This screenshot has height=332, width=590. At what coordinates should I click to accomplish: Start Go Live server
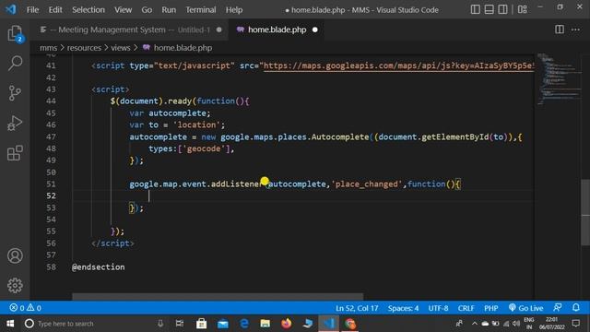[x=525, y=308]
